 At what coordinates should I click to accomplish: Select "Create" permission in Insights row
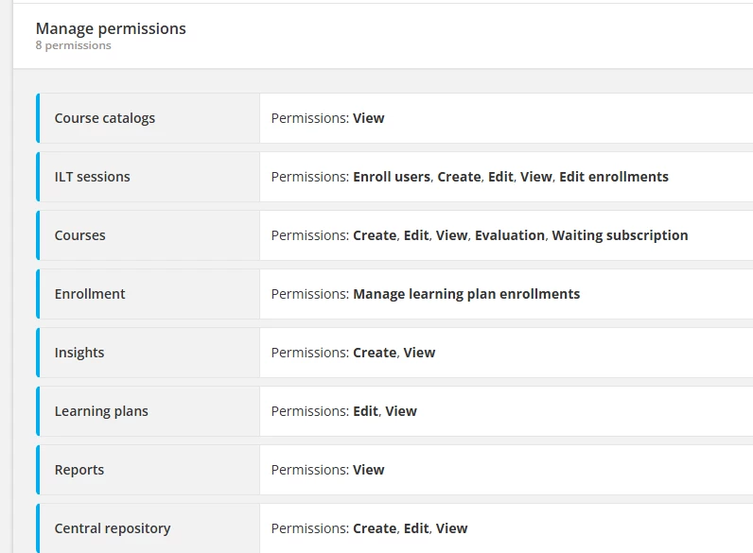(x=375, y=353)
